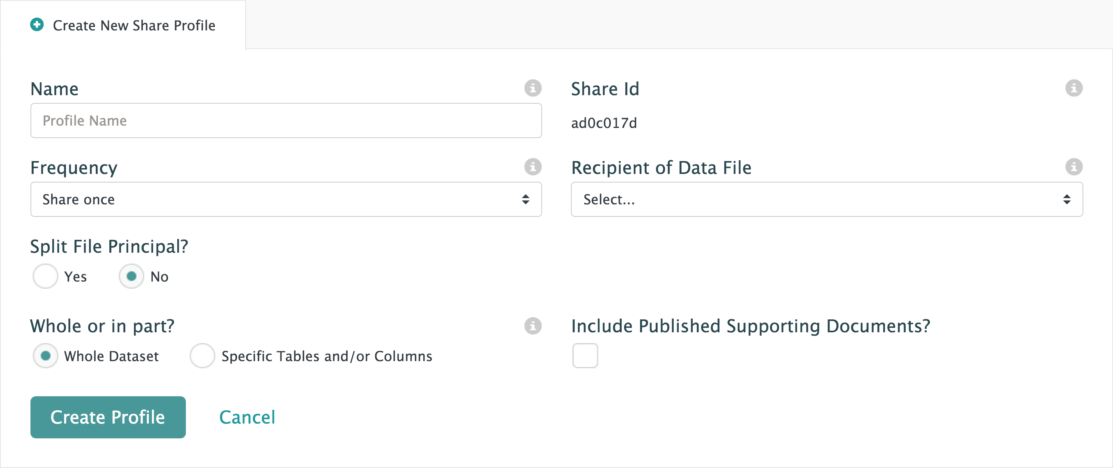Screen dimensions: 1113x468
Task: Click the Whole or in part info icon
Action: coord(533,326)
